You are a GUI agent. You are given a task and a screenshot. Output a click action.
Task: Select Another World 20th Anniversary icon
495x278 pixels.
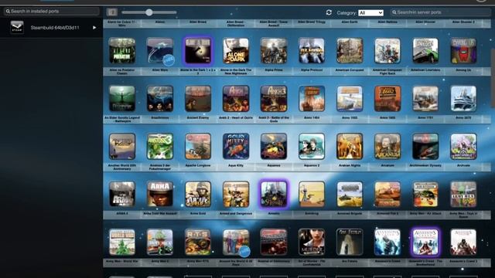click(x=122, y=146)
